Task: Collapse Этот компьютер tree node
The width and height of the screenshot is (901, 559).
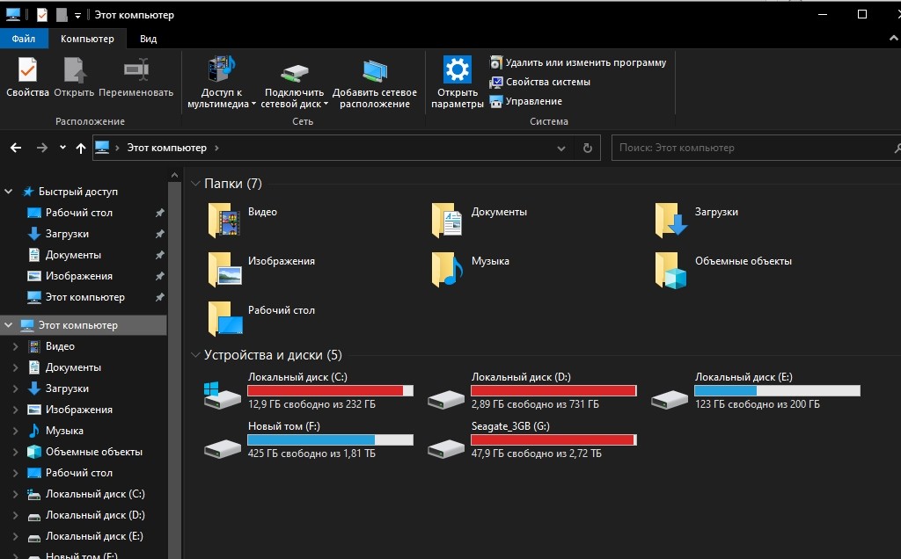Action: click(9, 325)
